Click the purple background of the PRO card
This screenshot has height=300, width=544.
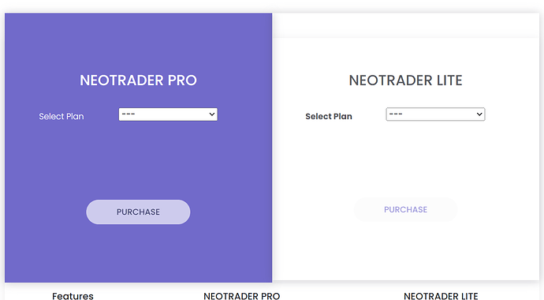138,159
